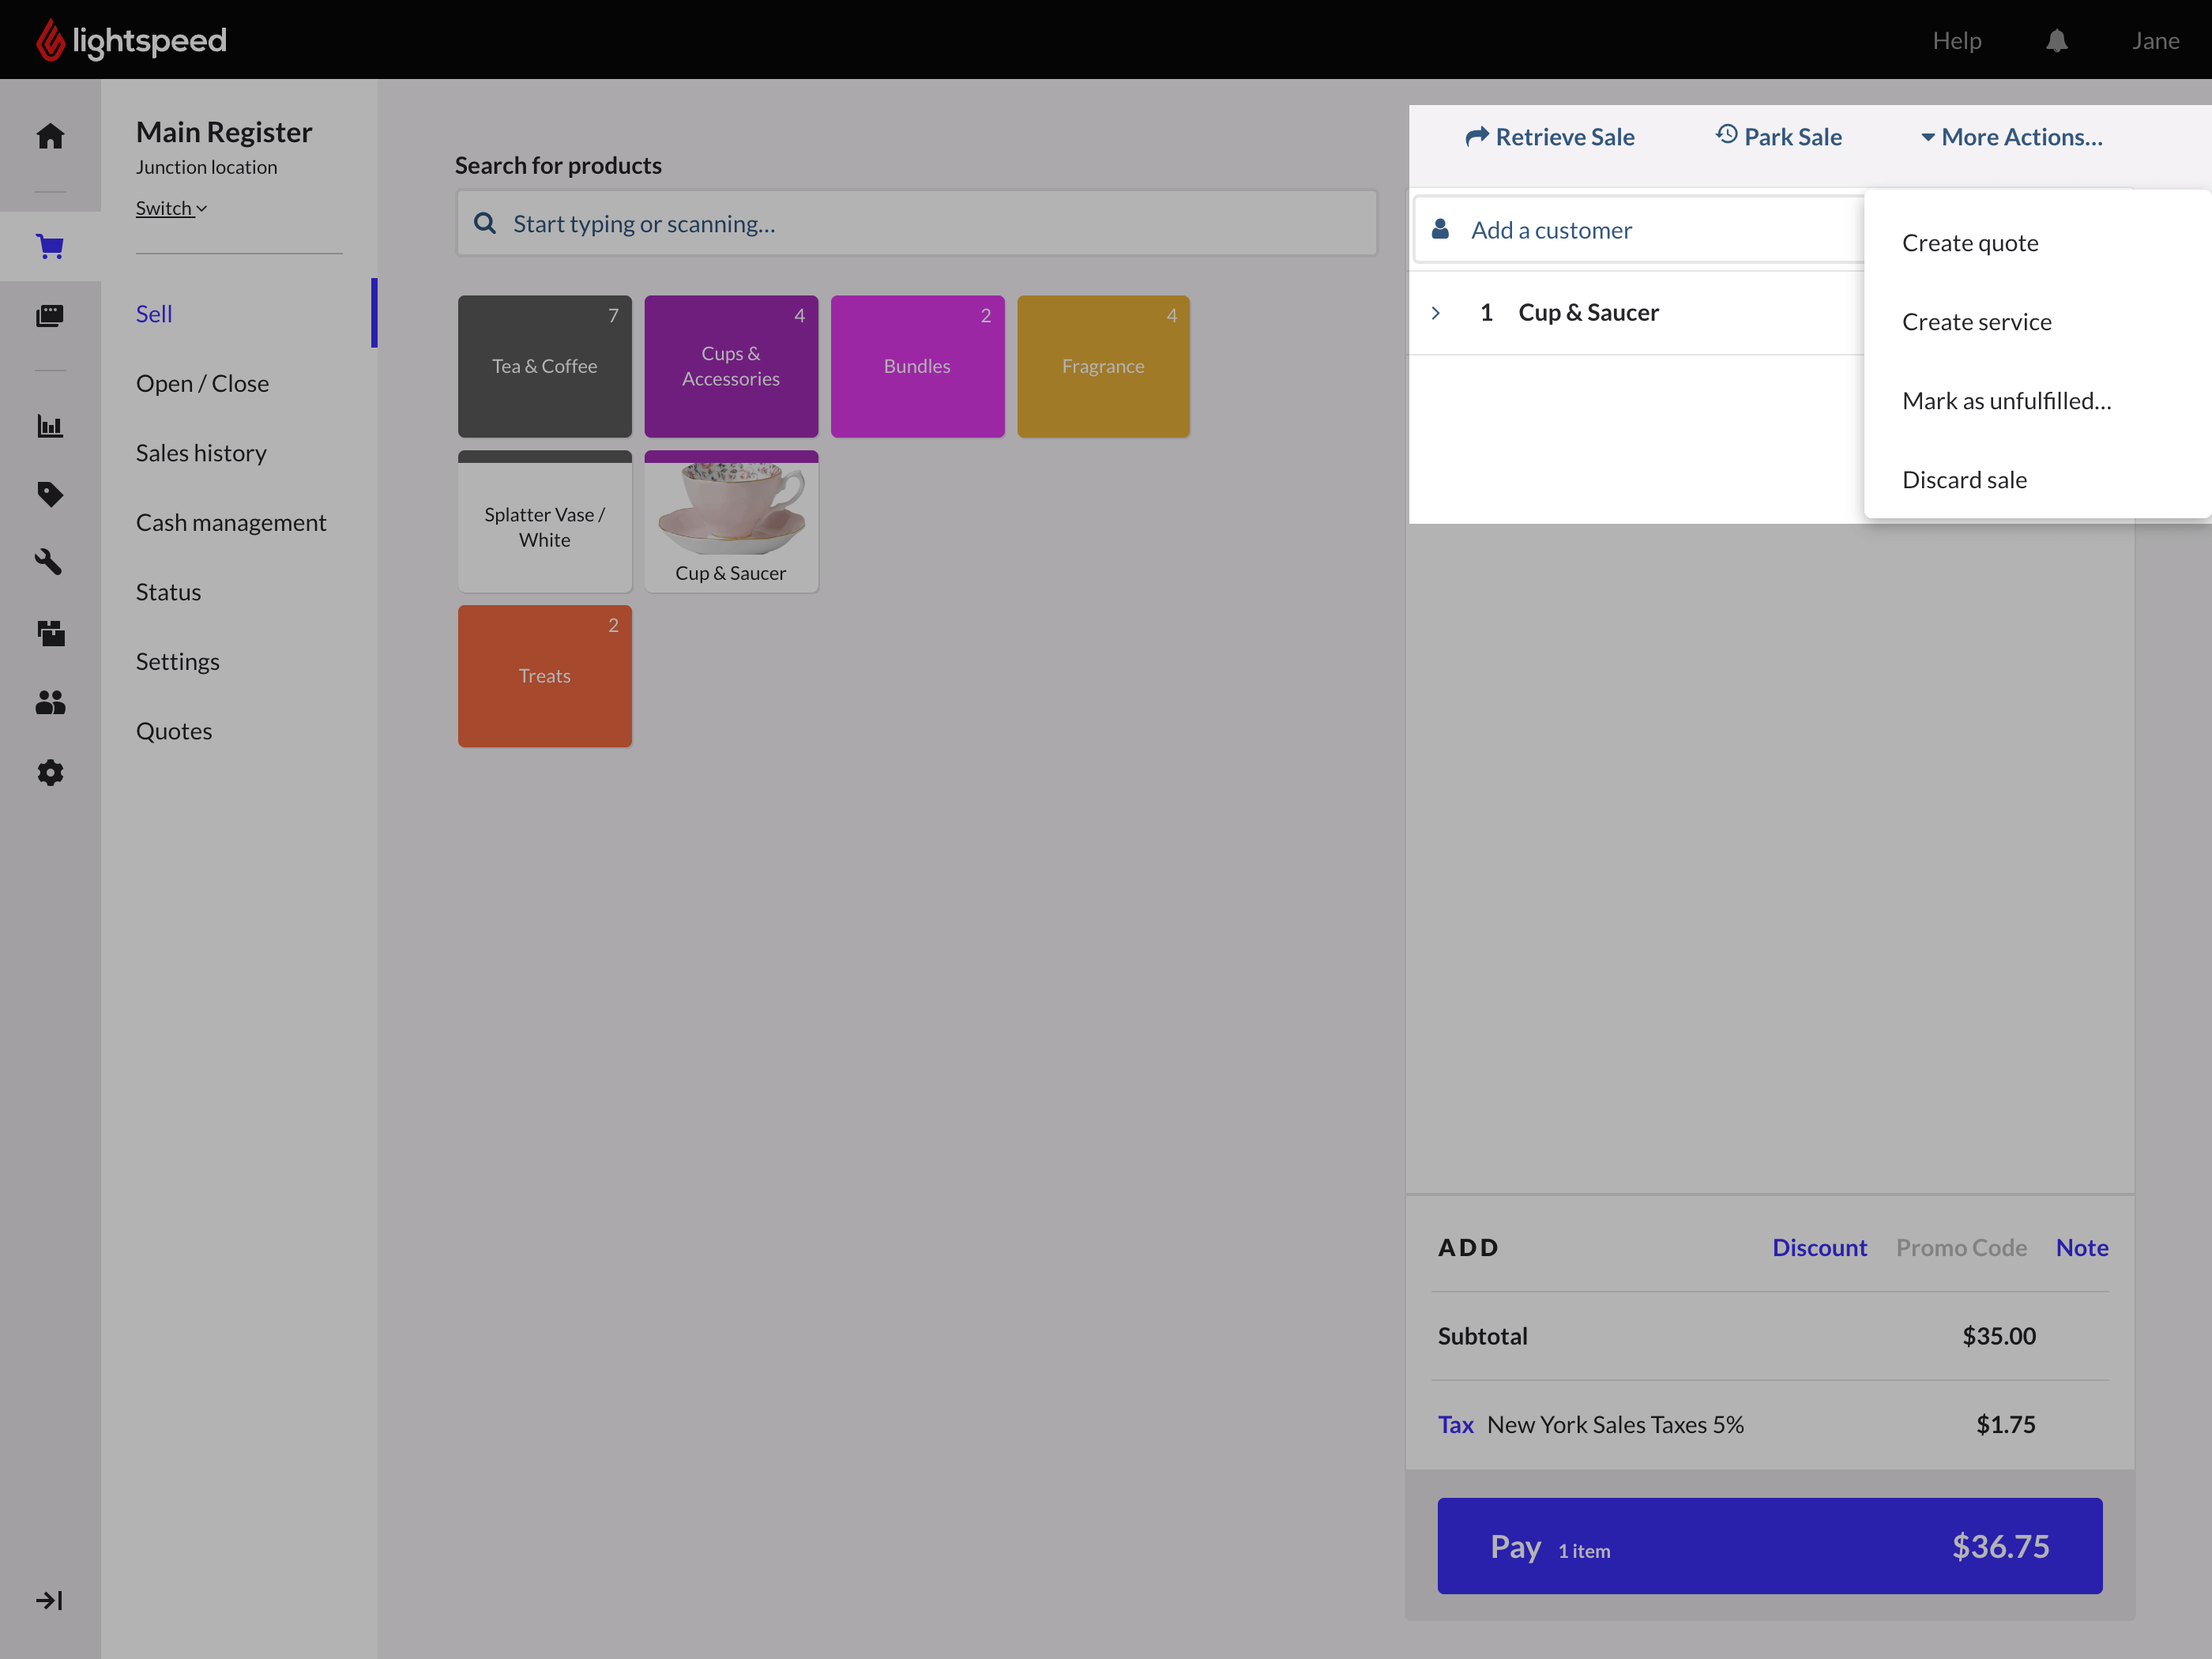
Task: Open the Switch register dropdown
Action: pos(171,208)
